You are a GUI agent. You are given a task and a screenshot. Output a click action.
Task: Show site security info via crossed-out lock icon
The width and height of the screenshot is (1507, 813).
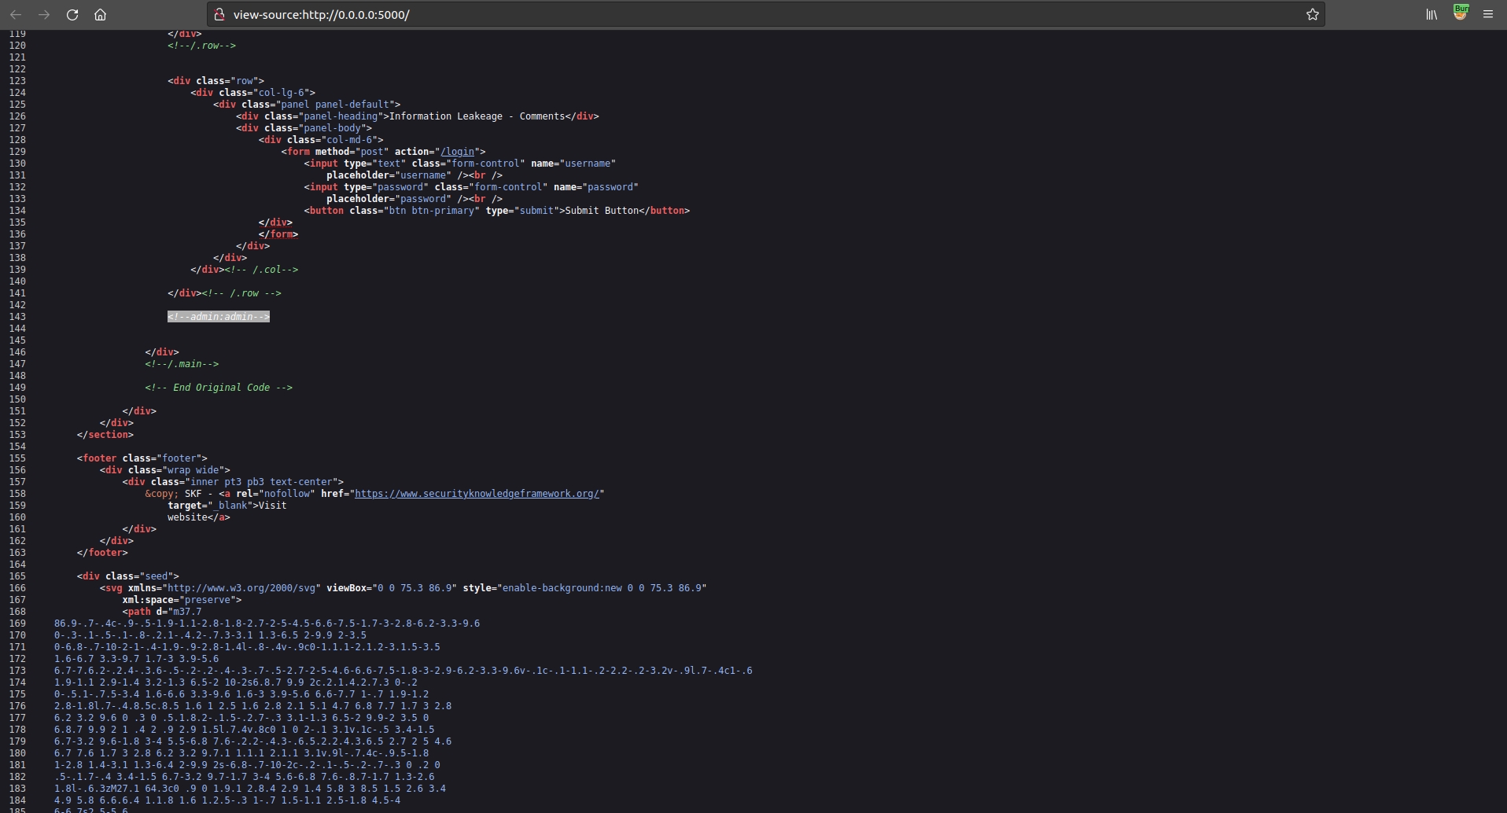(220, 15)
